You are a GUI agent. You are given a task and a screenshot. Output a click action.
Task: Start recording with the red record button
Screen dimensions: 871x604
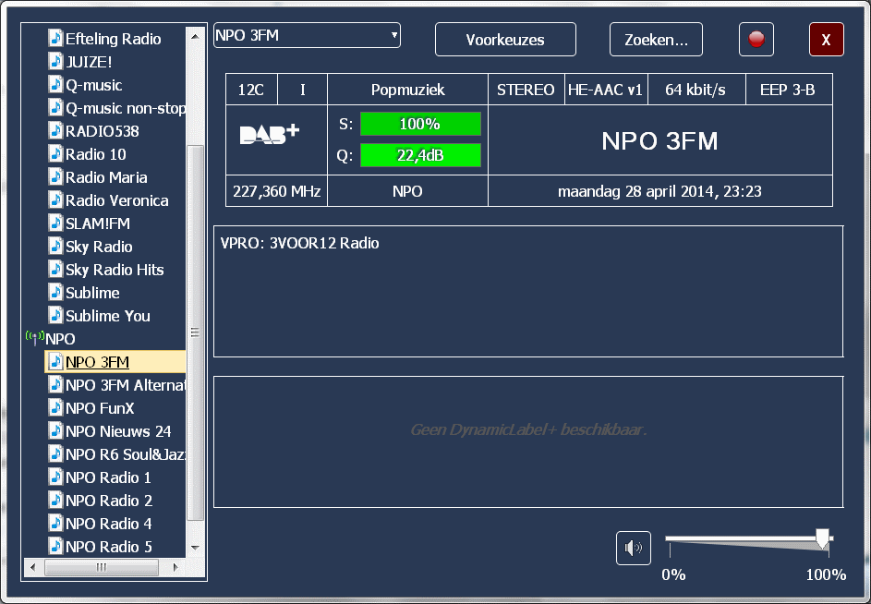(x=756, y=40)
